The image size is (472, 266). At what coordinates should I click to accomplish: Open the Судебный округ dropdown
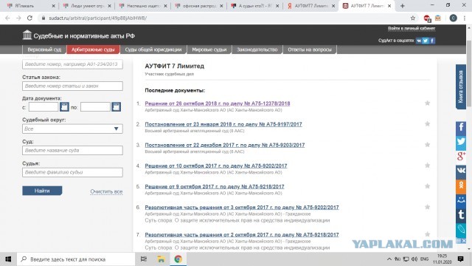tap(72, 129)
